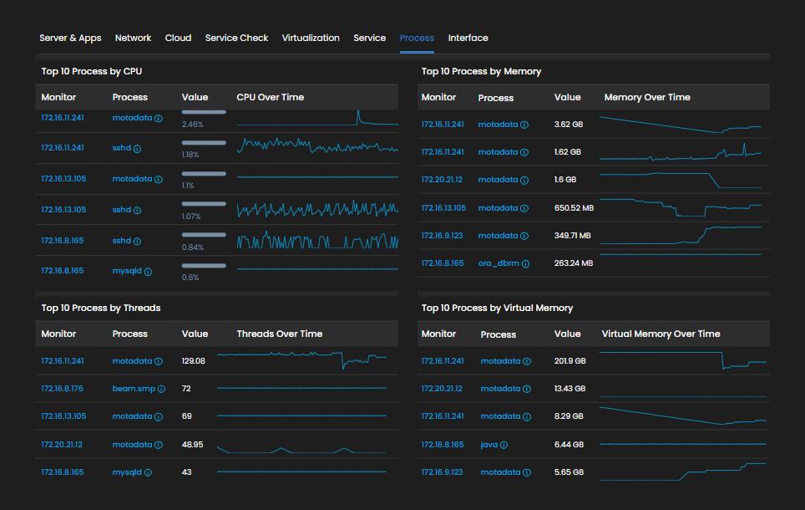
Task: Click info icon beside java process
Action: (504, 446)
